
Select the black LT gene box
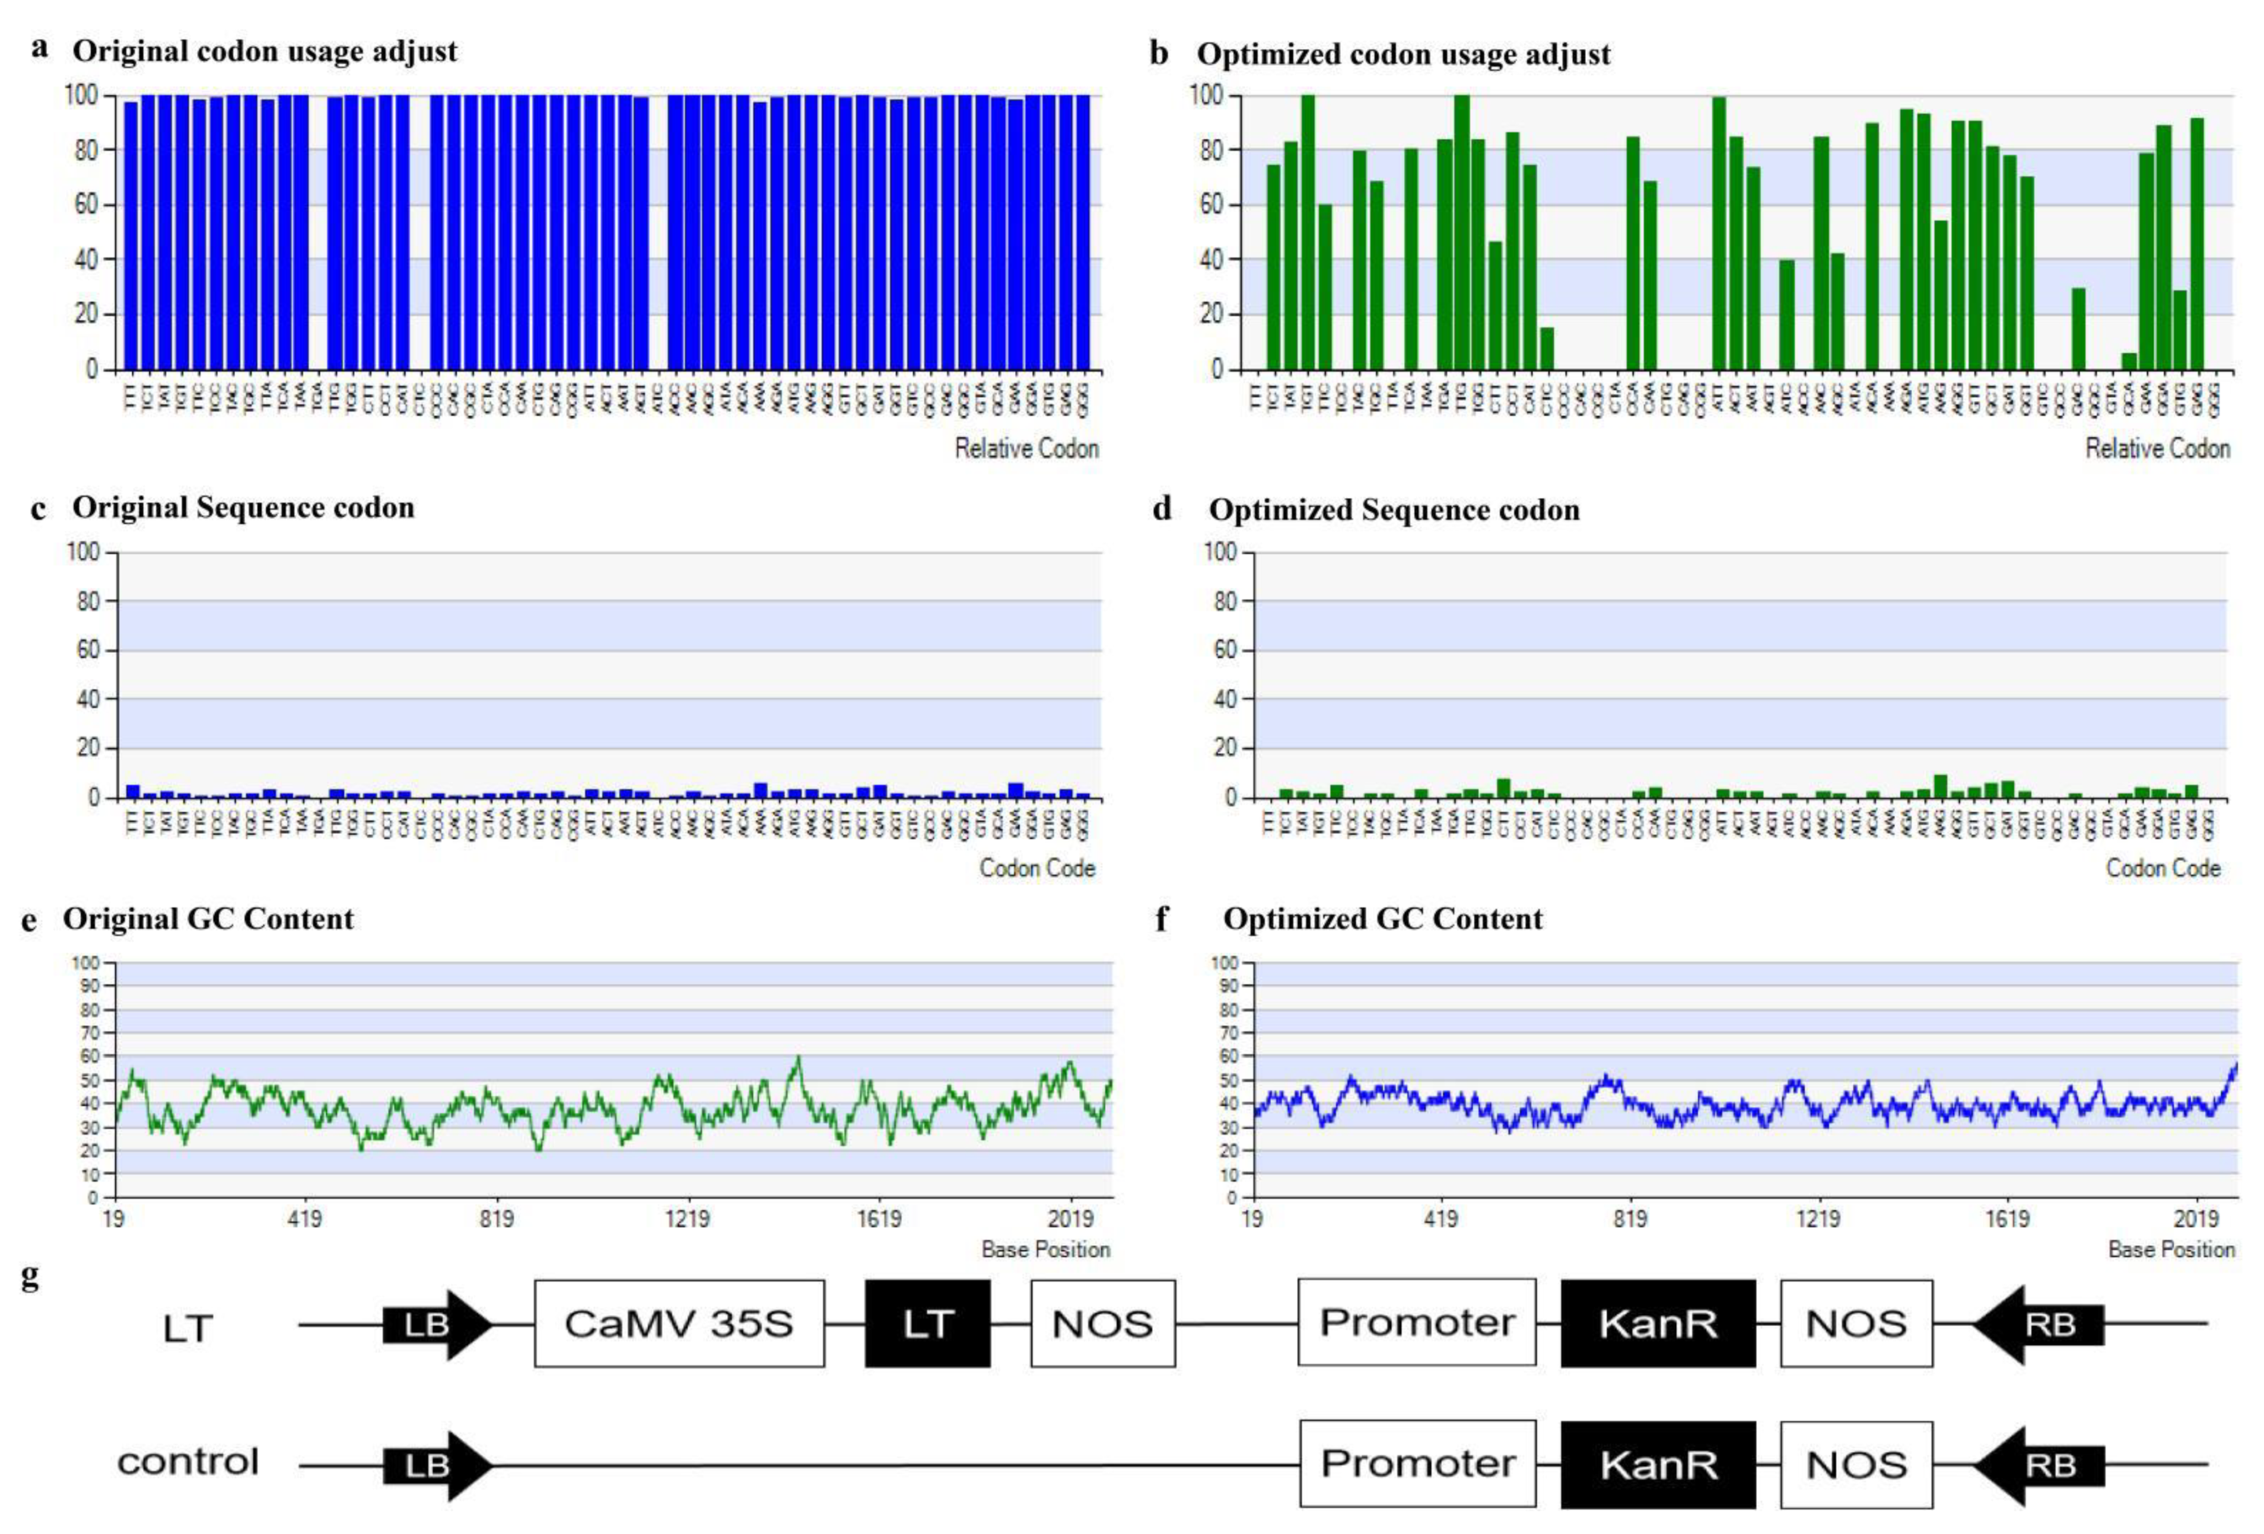(927, 1323)
